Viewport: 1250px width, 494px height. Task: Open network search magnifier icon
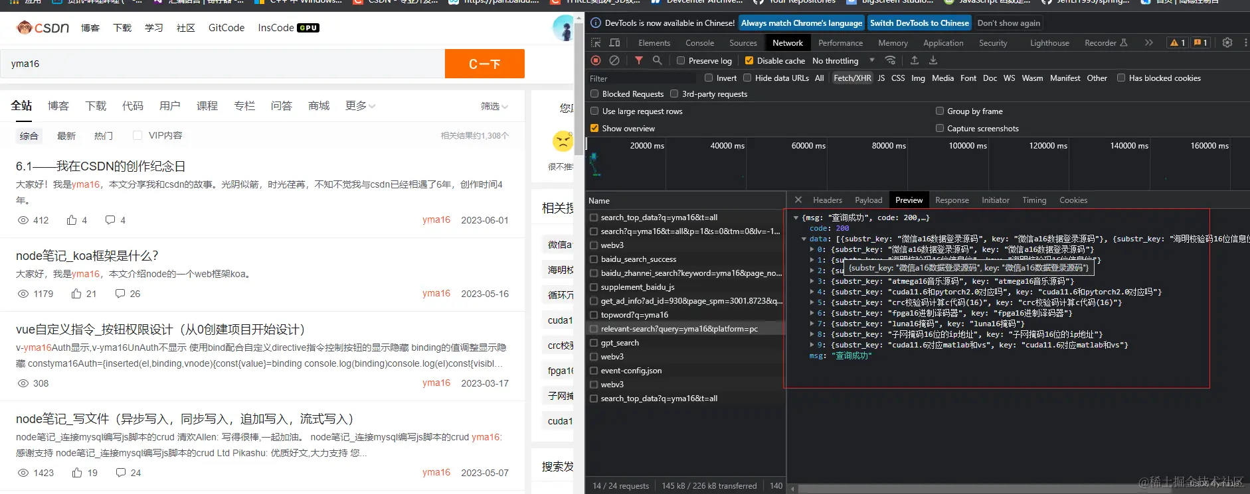pos(657,60)
